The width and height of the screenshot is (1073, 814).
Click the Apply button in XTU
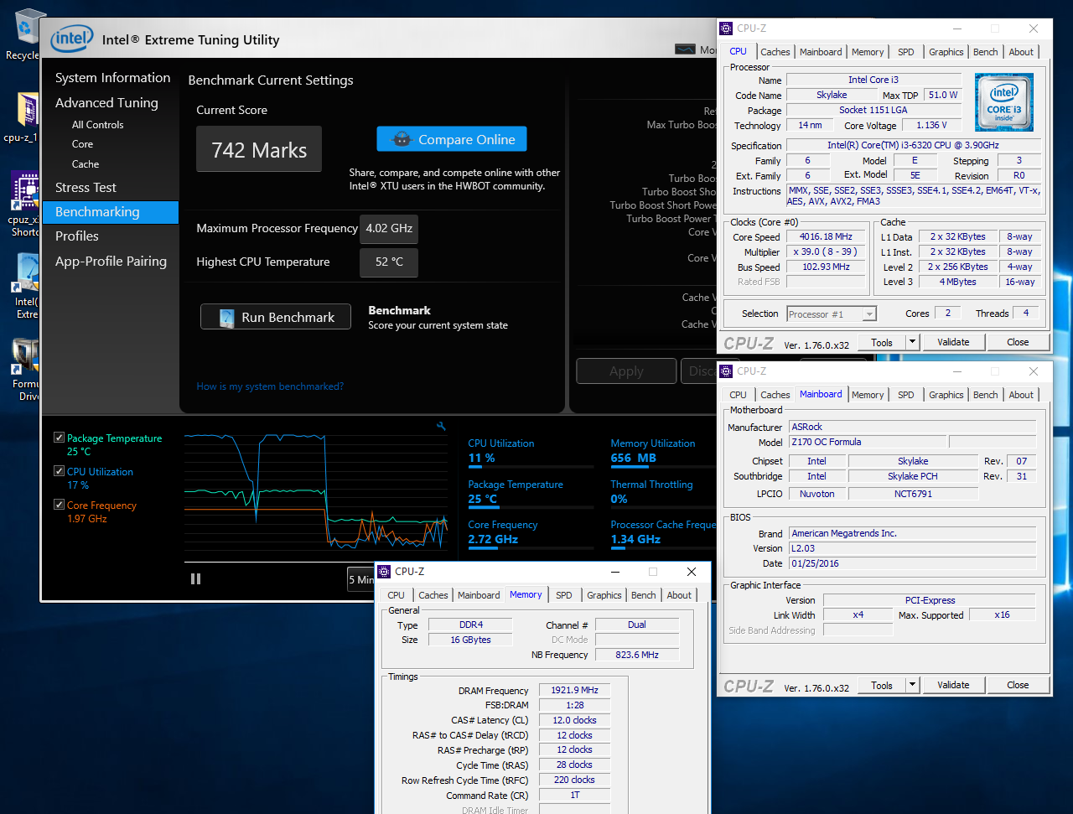(x=626, y=371)
